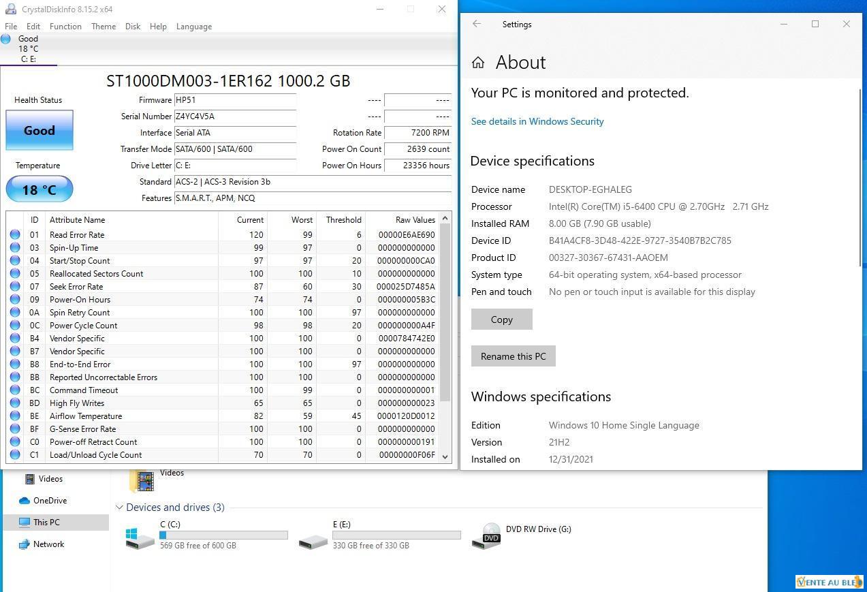Viewport: 867px width, 592px height.
Task: Open the DVD RW Drive (G:) icon
Action: (x=490, y=536)
